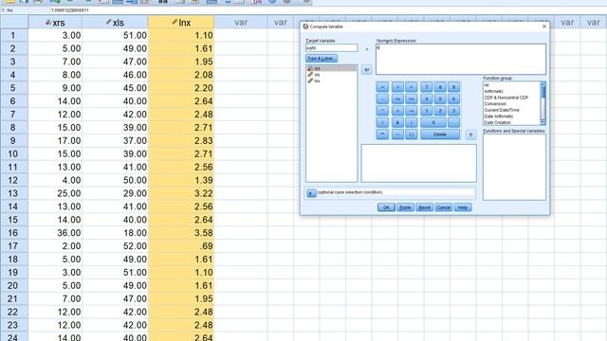Click cell 36.00 in xrs column

pos(55,233)
